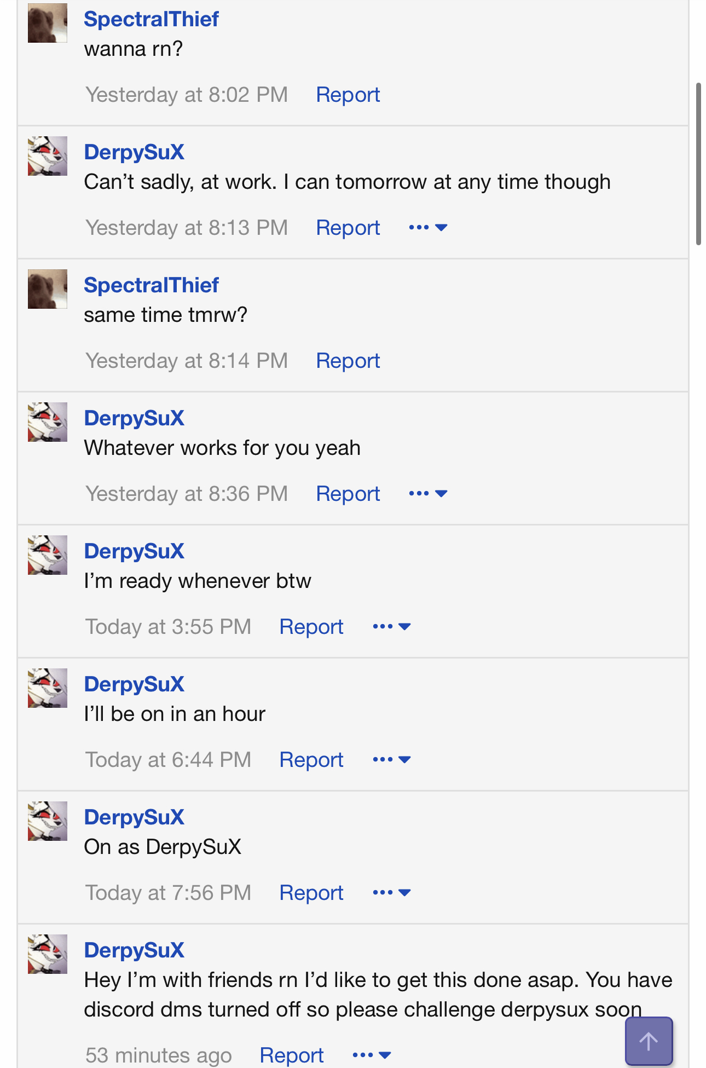This screenshot has width=706, height=1068.
Task: Open options dropdown on 8:13 PM comment
Action: [x=428, y=228]
